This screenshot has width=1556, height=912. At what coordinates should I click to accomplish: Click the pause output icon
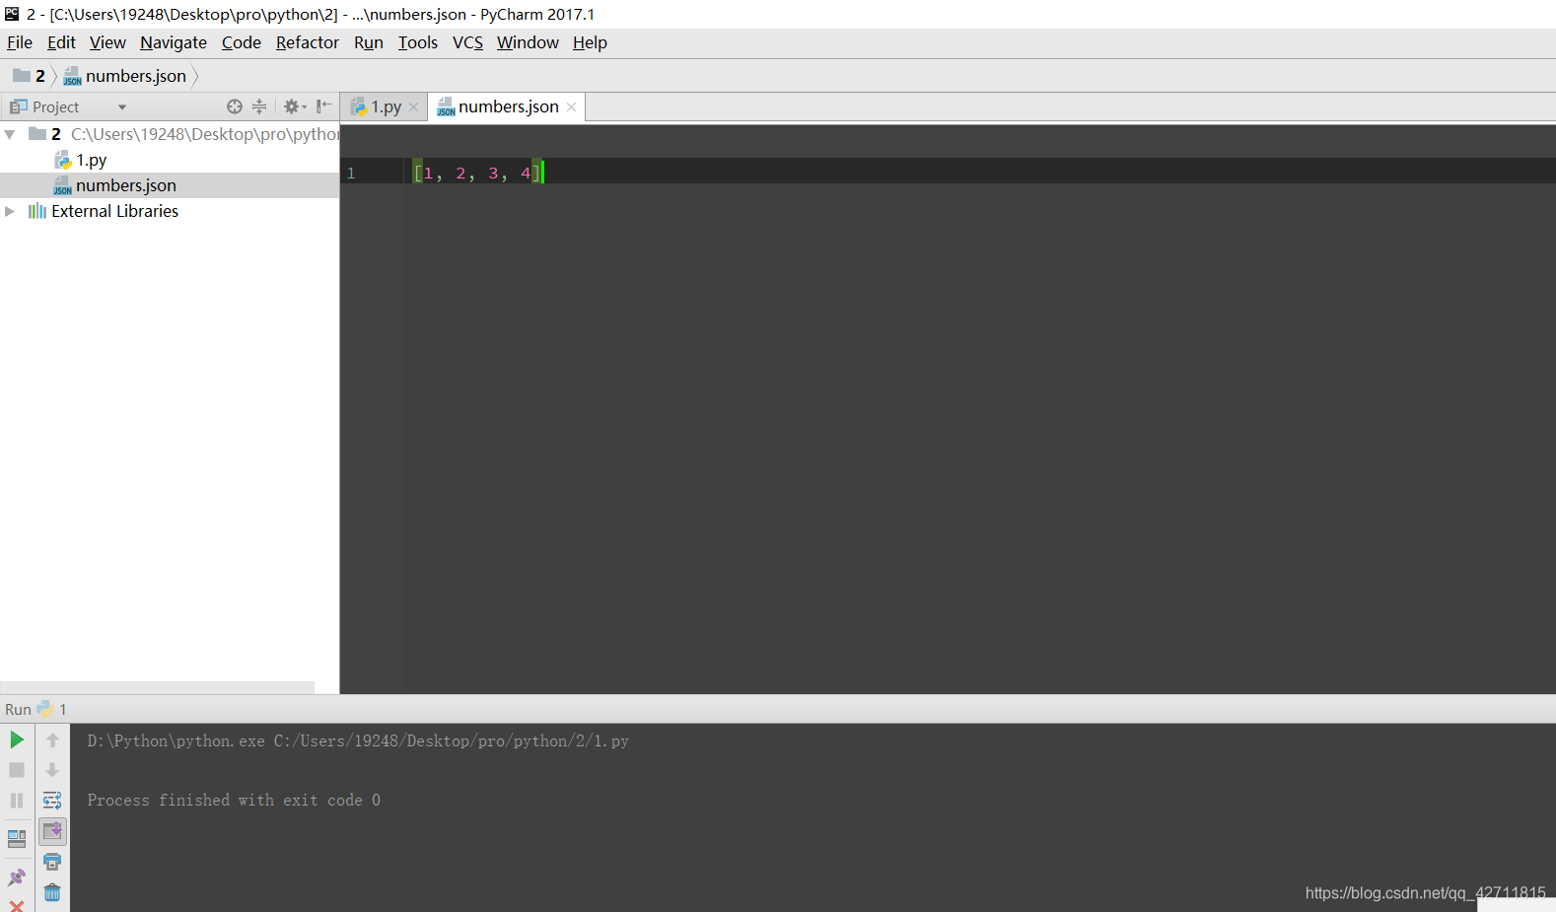pyautogui.click(x=17, y=801)
